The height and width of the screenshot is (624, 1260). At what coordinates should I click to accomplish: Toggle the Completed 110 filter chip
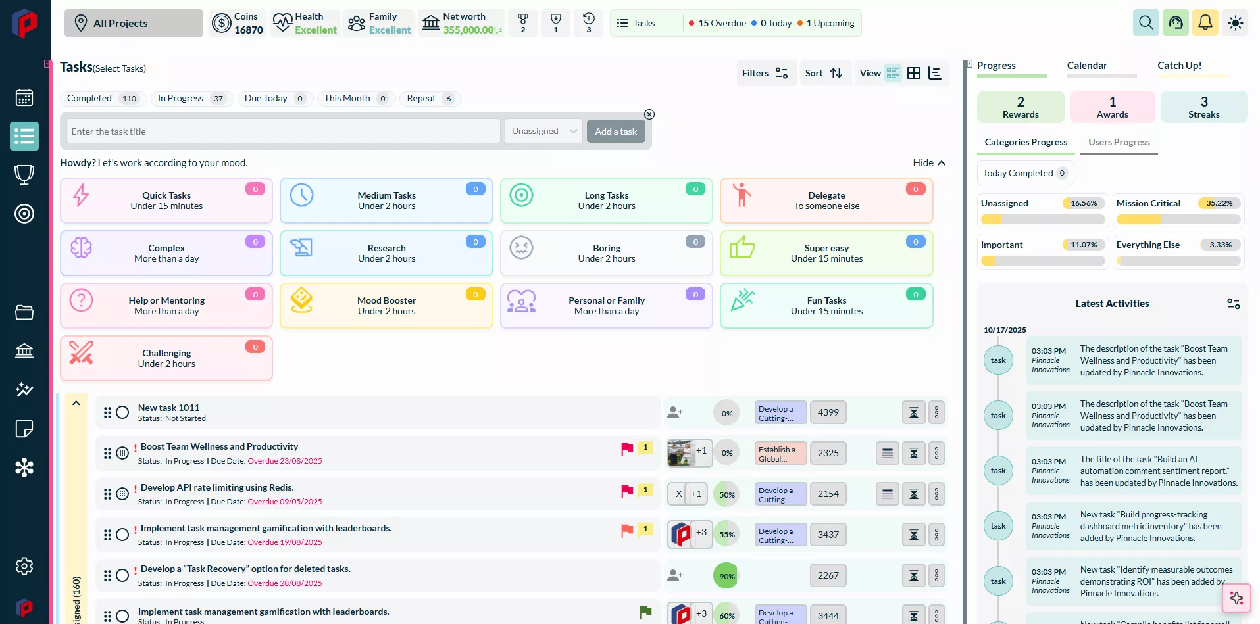point(103,99)
